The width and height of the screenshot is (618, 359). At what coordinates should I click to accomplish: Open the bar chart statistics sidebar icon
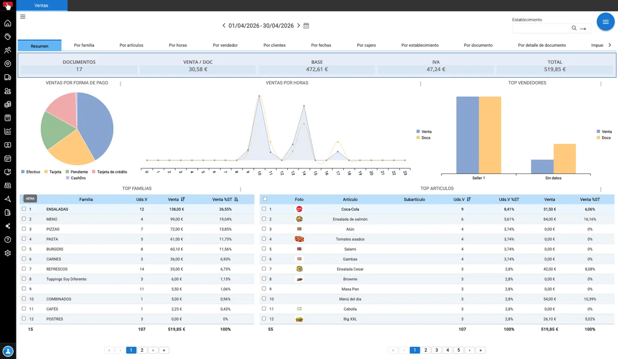(8, 131)
